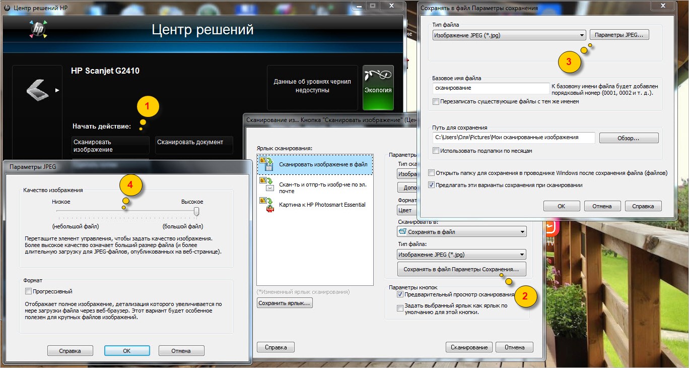Enable the Прогрессивный format checkbox
The height and width of the screenshot is (368, 689).
click(28, 291)
